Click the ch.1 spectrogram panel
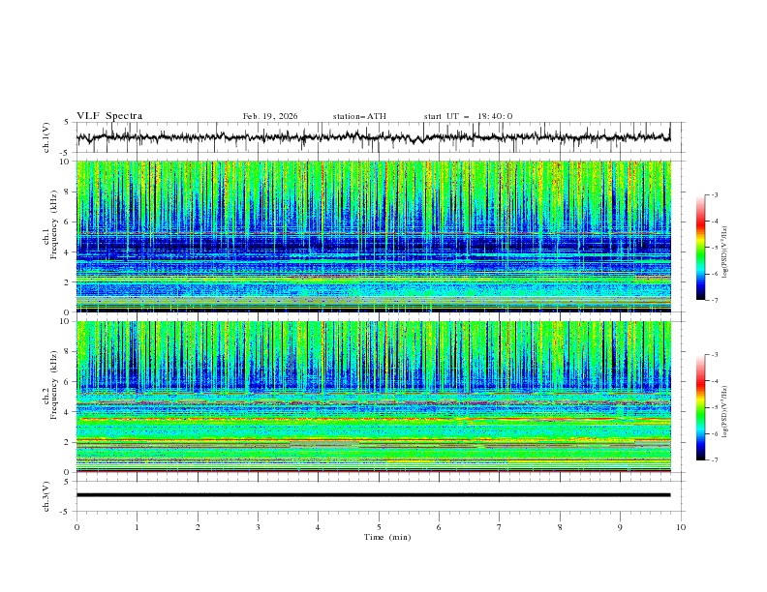 [x=374, y=236]
